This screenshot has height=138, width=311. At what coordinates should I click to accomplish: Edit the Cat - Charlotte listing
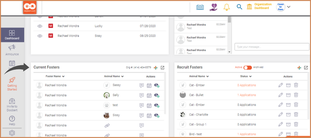281,115
